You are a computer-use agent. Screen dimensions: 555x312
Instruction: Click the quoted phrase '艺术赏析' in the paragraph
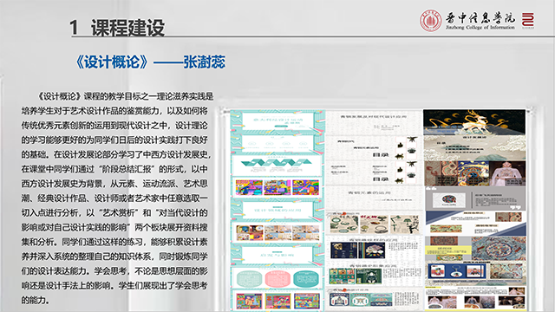pos(119,212)
